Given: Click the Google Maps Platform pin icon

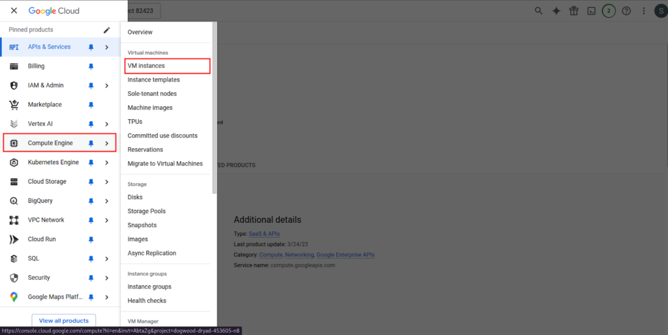Looking at the screenshot, I should (14, 297).
